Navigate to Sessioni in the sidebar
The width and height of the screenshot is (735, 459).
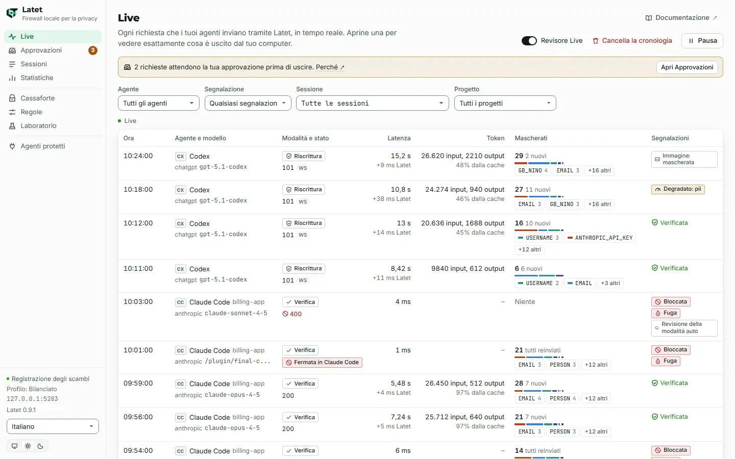click(53, 64)
